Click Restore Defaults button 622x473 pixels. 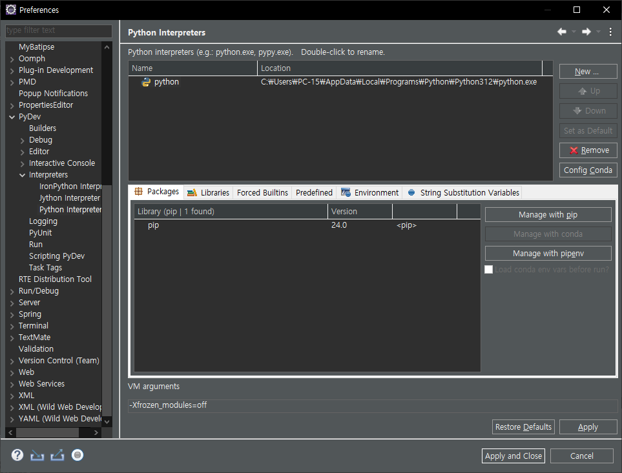523,427
